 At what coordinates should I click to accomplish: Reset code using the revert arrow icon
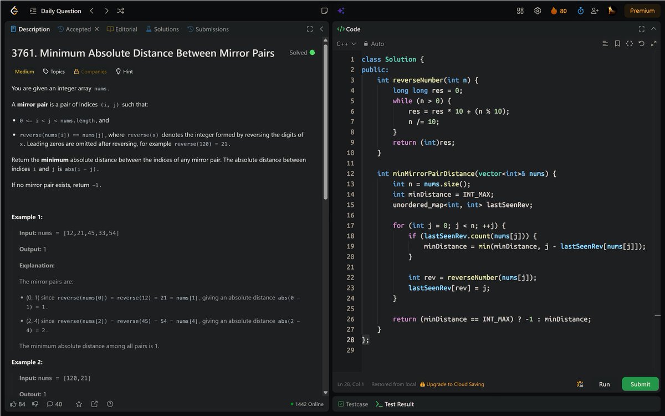coord(641,43)
